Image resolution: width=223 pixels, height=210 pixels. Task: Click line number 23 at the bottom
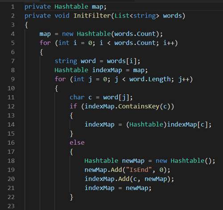[x=11, y=206]
